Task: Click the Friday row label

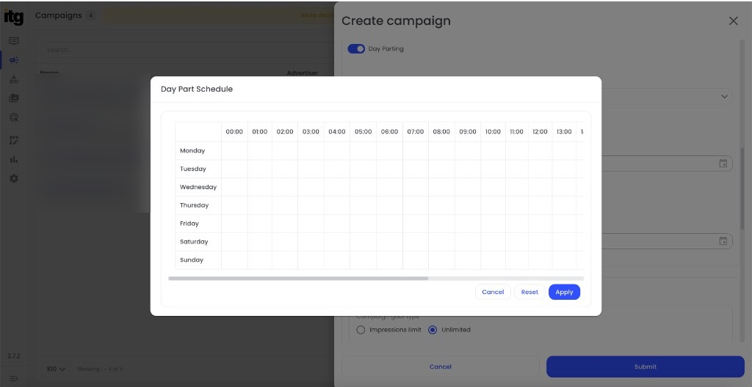Action: (189, 224)
